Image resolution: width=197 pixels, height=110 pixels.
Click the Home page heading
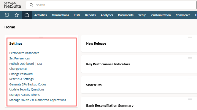10,27
